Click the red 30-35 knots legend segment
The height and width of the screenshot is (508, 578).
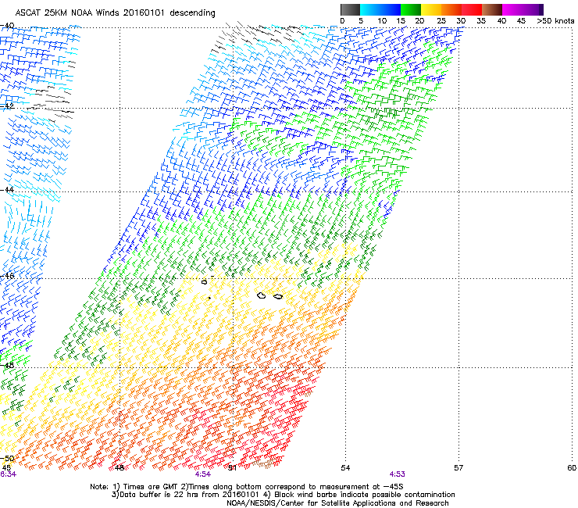(x=472, y=9)
